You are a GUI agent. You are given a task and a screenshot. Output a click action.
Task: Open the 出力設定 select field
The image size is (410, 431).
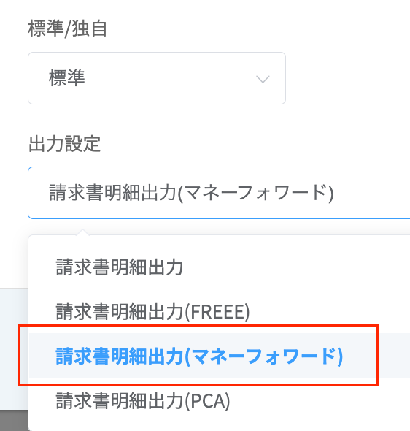pyautogui.click(x=219, y=193)
